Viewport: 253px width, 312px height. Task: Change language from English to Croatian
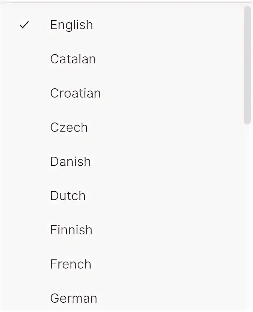(75, 93)
